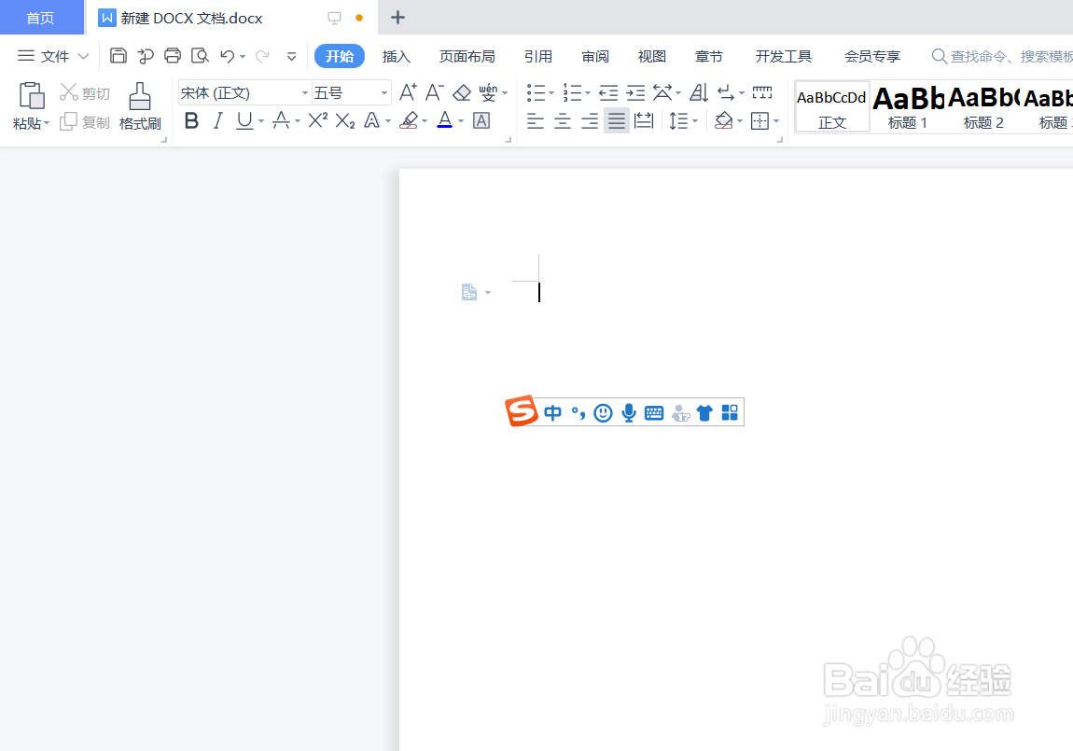This screenshot has width=1073, height=751.
Task: Open Sogou voice input microphone
Action: click(629, 412)
